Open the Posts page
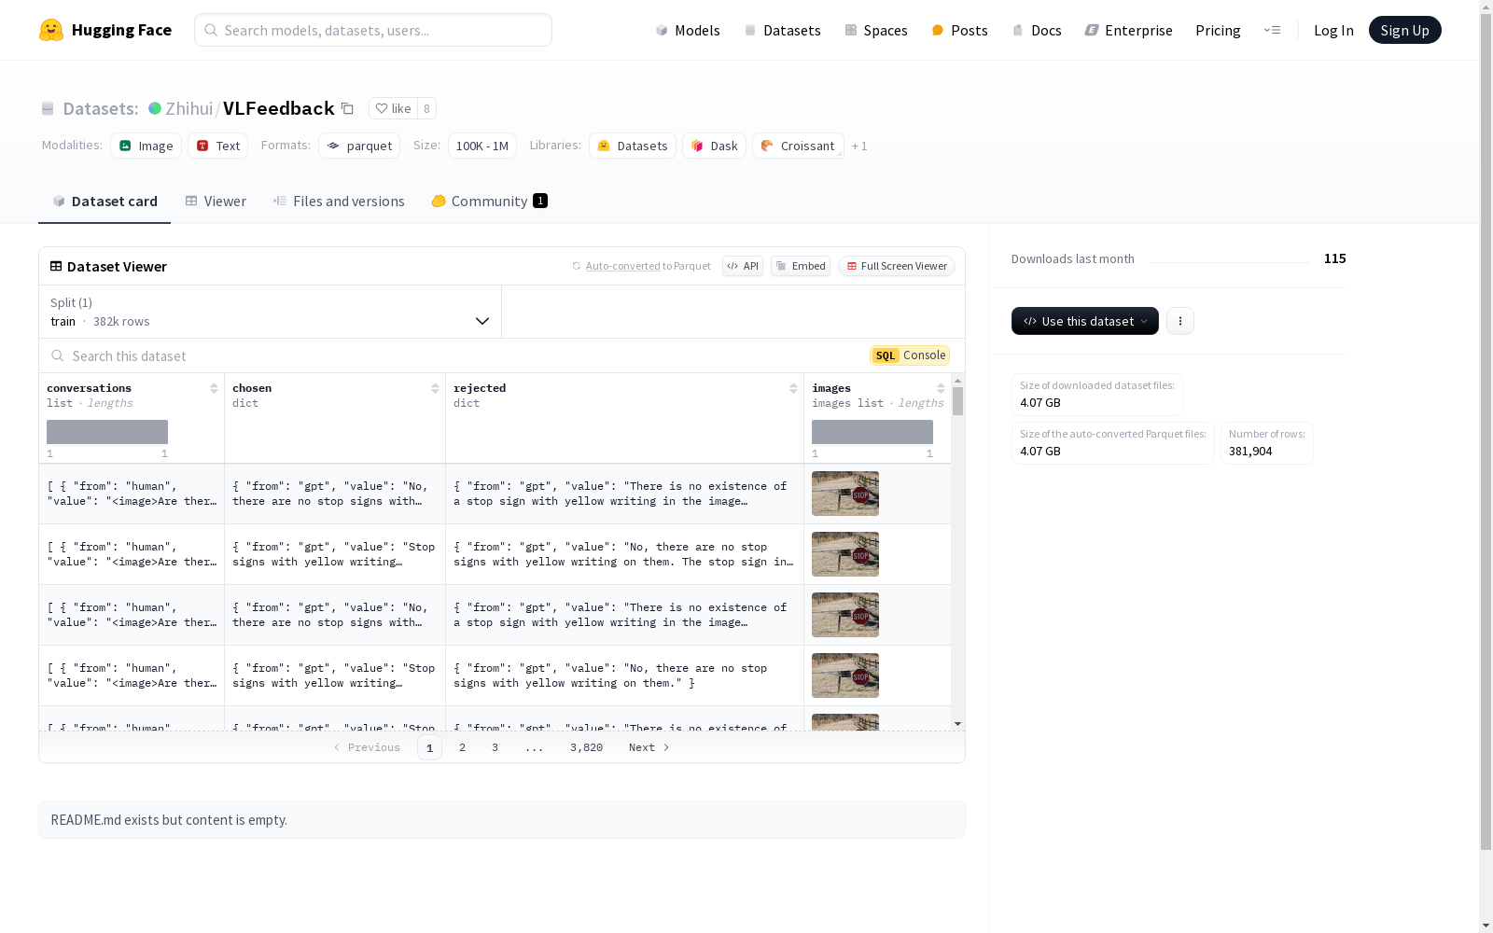This screenshot has width=1493, height=933. point(960,30)
